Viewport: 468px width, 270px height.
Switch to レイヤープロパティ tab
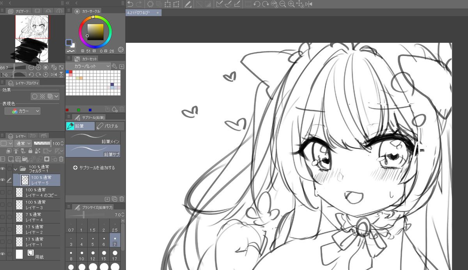click(x=23, y=82)
